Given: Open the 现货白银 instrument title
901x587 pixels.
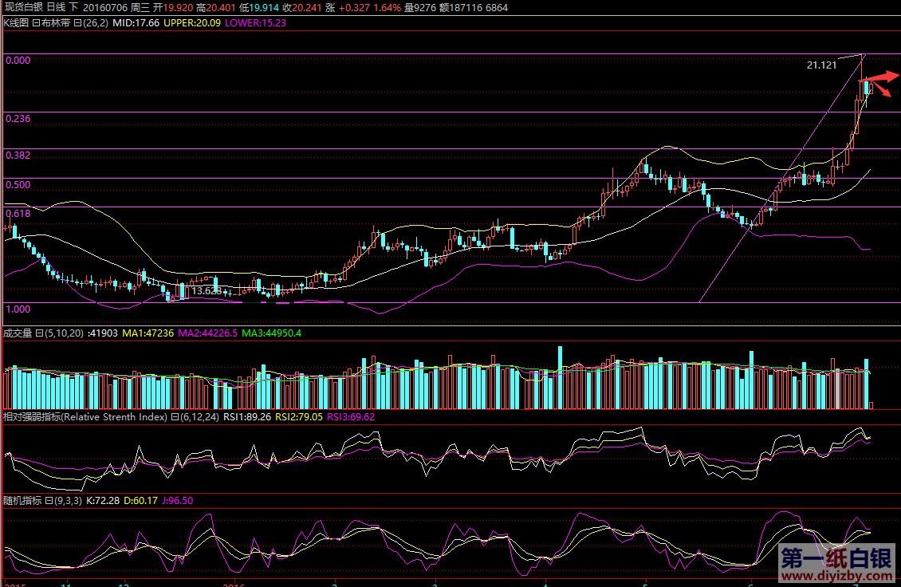Looking at the screenshot, I should tap(23, 8).
